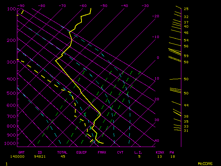Select the 500 pressure level label
Image resolution: width=221 pixels, height=166 pixels.
12,93
